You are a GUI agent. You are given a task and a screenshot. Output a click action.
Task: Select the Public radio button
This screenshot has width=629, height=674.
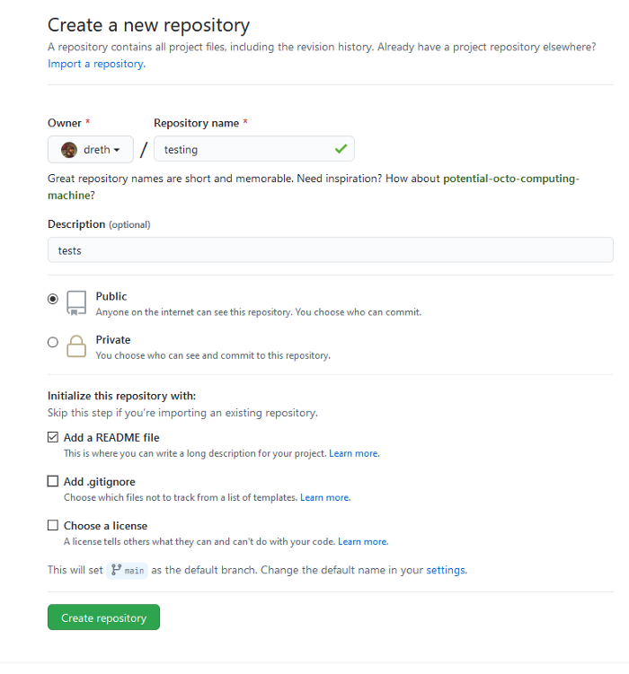pos(53,299)
